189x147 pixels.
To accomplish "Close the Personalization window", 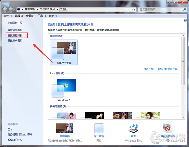I will (183, 2).
